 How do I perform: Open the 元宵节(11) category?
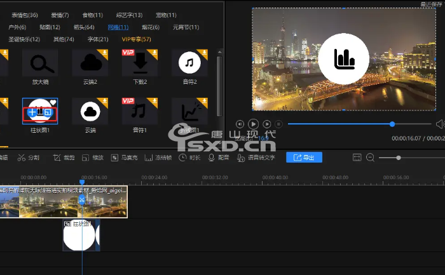pyautogui.click(x=186, y=27)
